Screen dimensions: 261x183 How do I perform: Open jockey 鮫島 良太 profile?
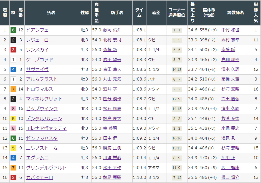pyautogui.click(x=112, y=119)
